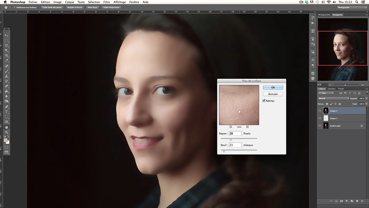Select the Dodge tool
The image size is (369, 208).
[x=7, y=102]
